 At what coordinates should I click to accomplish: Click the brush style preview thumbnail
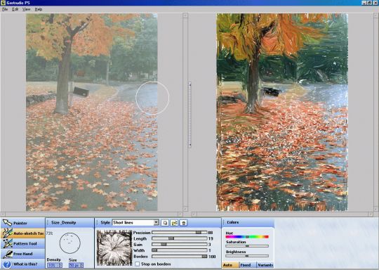[x=114, y=247]
